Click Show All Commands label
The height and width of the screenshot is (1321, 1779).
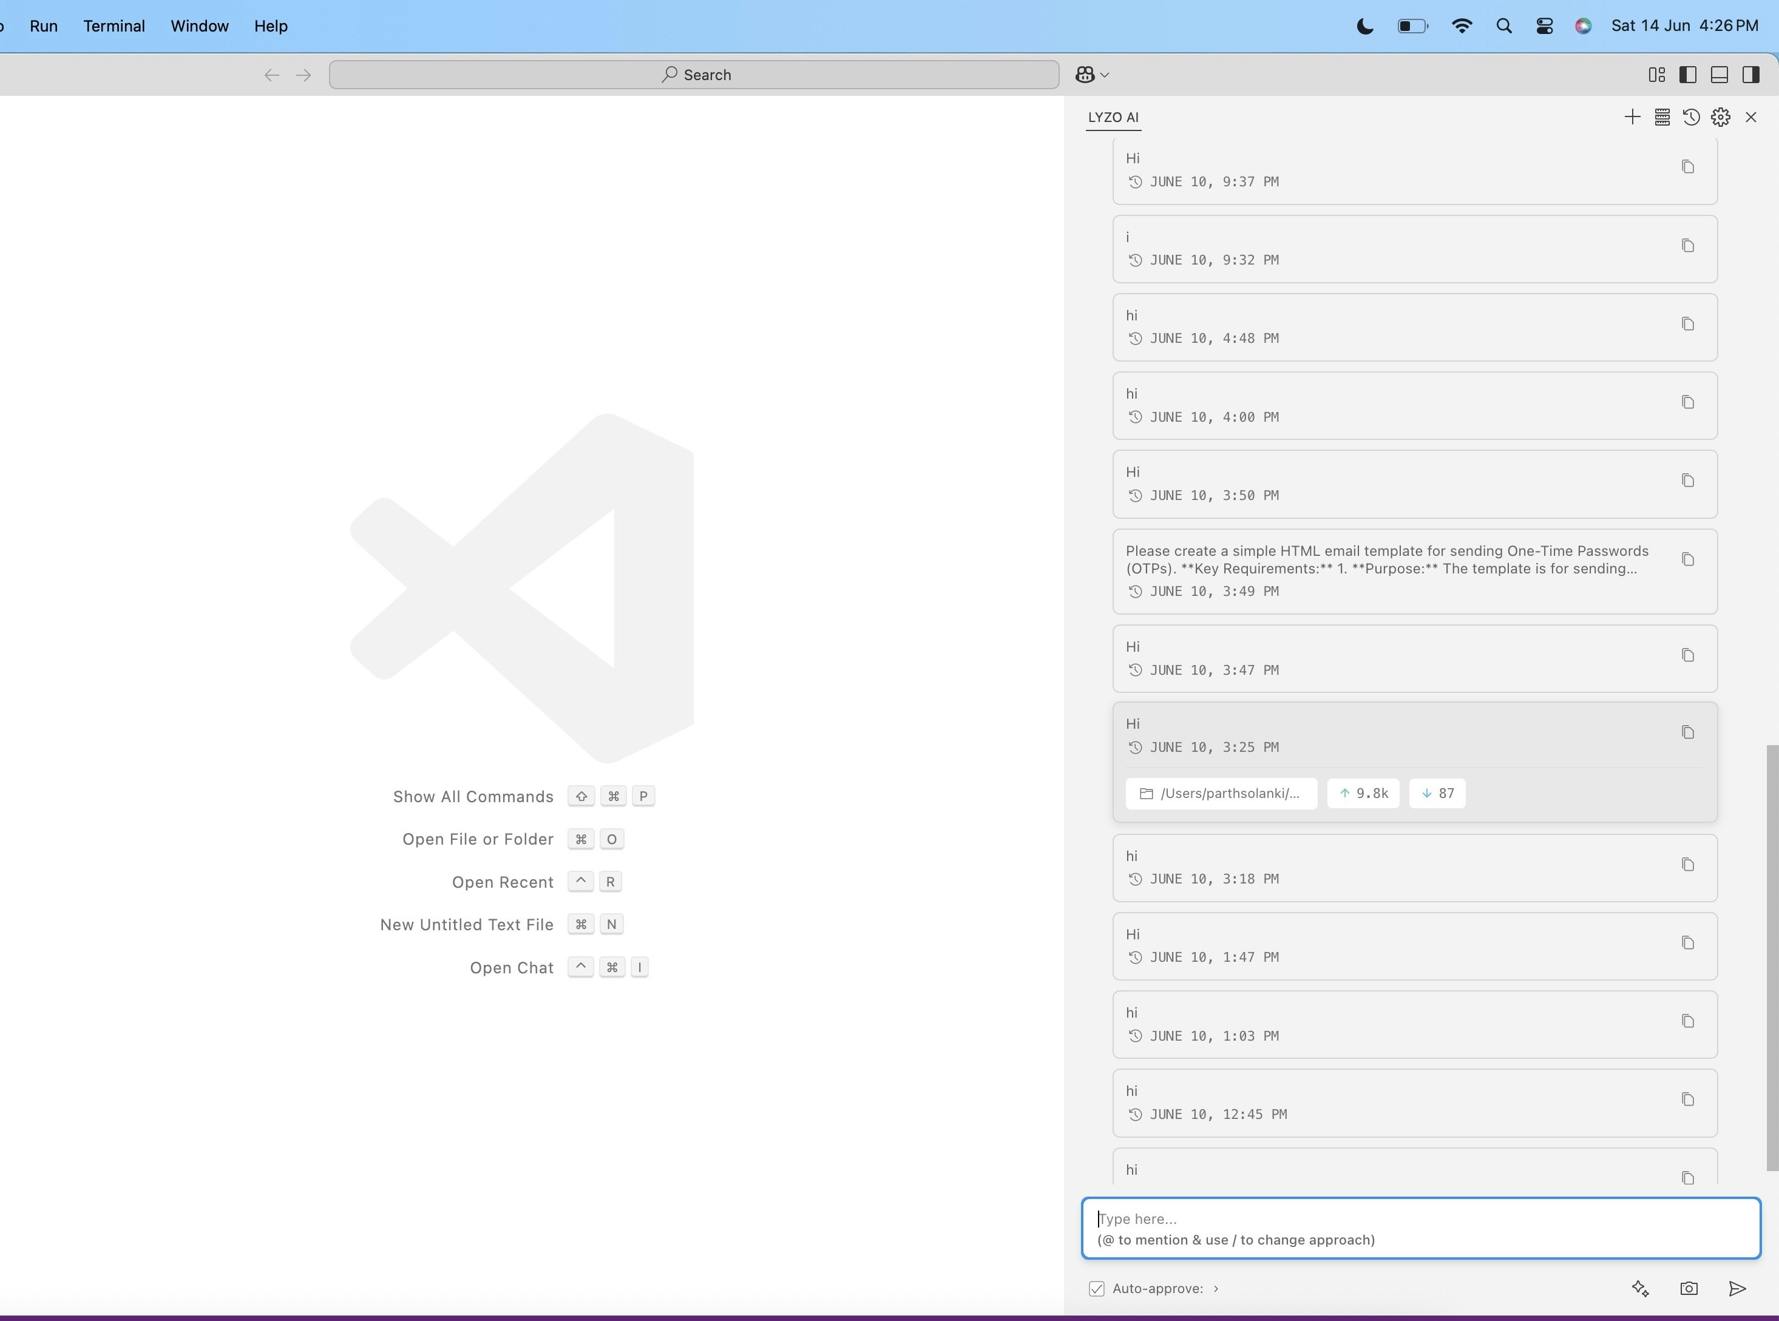tap(473, 797)
